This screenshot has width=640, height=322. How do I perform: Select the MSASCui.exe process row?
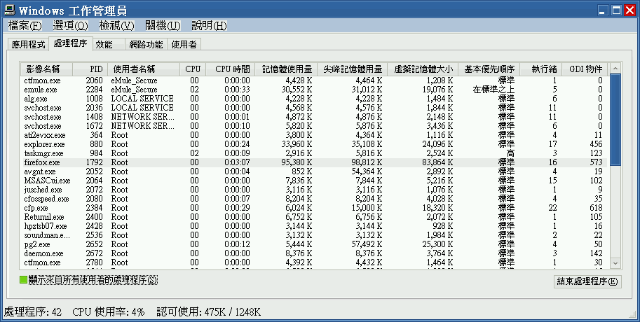point(313,181)
